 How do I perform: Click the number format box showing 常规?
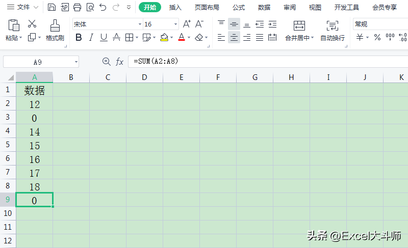pyautogui.click(x=380, y=24)
